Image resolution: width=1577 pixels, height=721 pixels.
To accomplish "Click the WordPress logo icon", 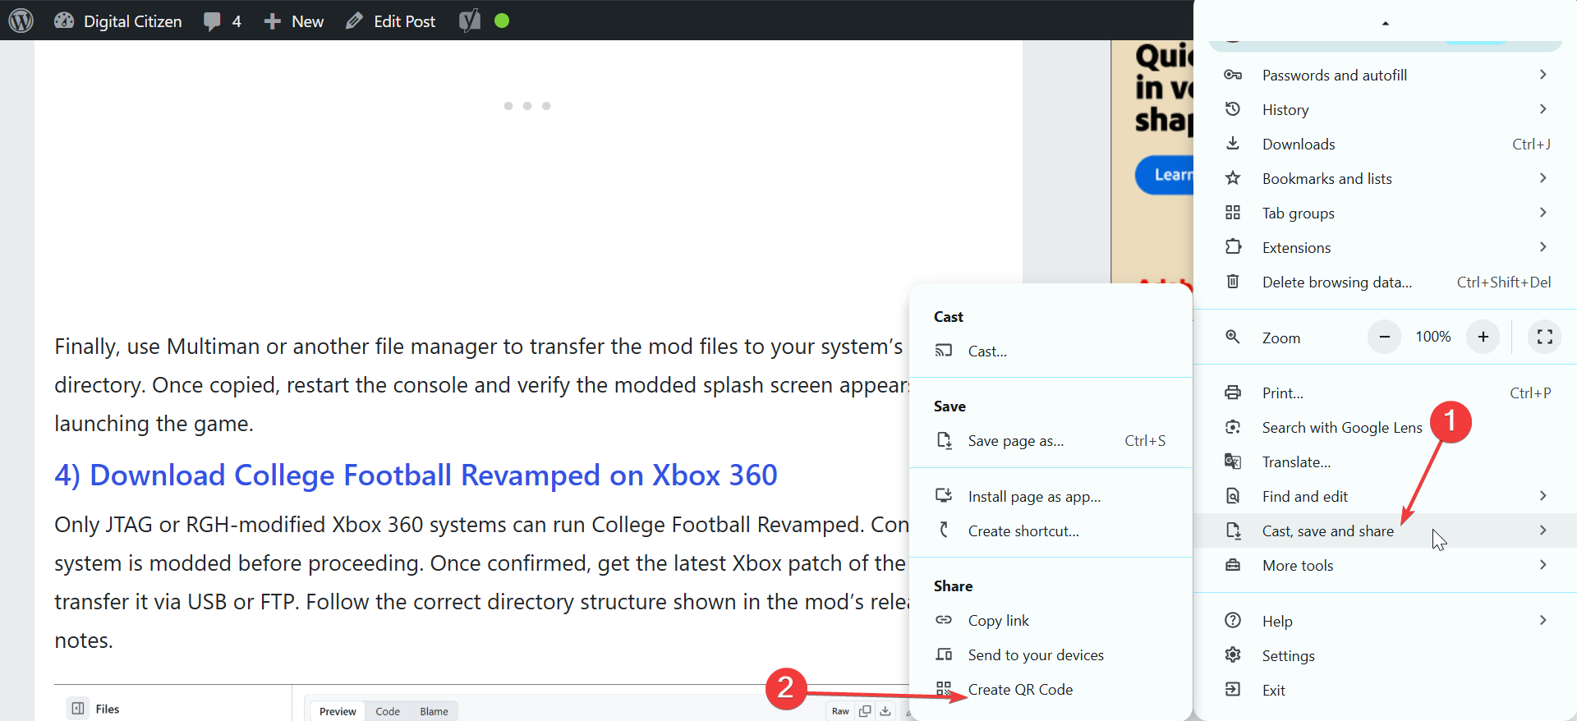I will (21, 21).
